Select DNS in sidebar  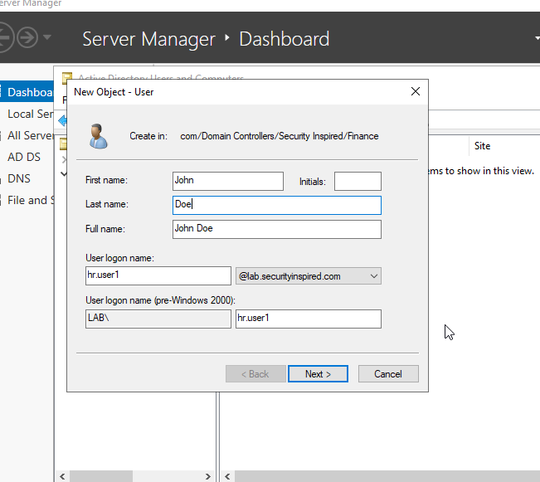point(19,178)
